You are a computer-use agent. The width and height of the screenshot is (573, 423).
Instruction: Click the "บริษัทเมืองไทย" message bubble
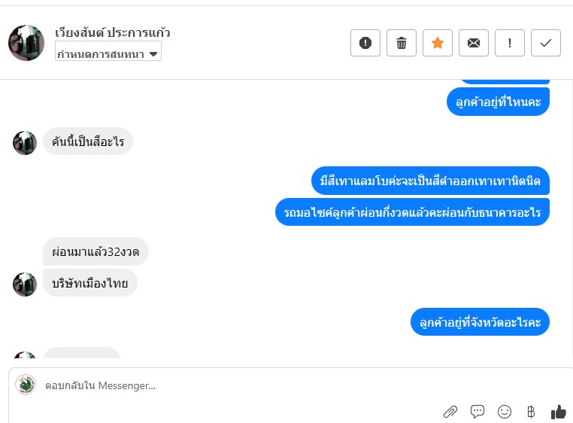(90, 284)
